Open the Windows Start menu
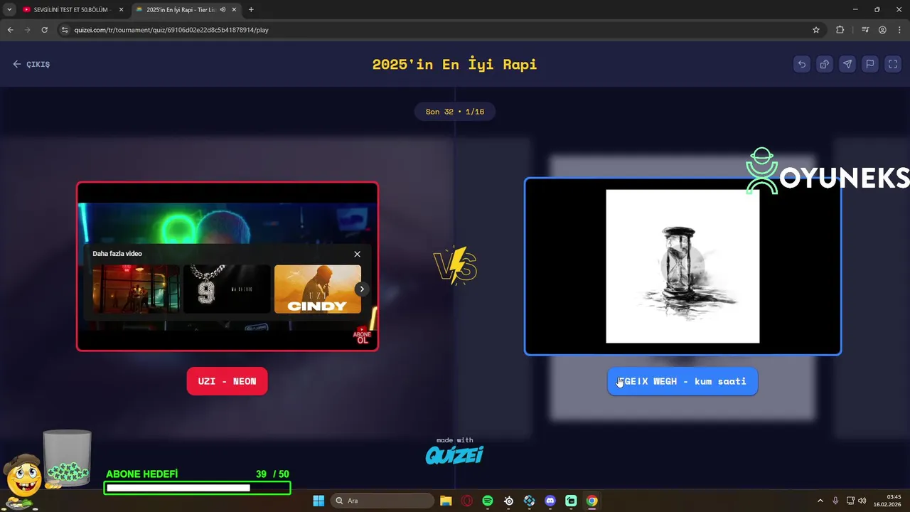The width and height of the screenshot is (910, 512). point(318,501)
